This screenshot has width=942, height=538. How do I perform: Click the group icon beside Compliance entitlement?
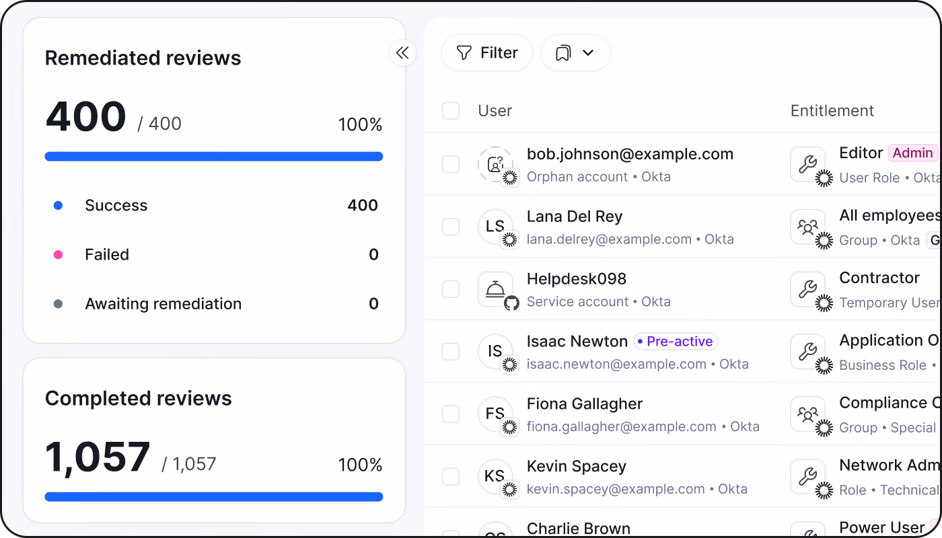click(807, 414)
